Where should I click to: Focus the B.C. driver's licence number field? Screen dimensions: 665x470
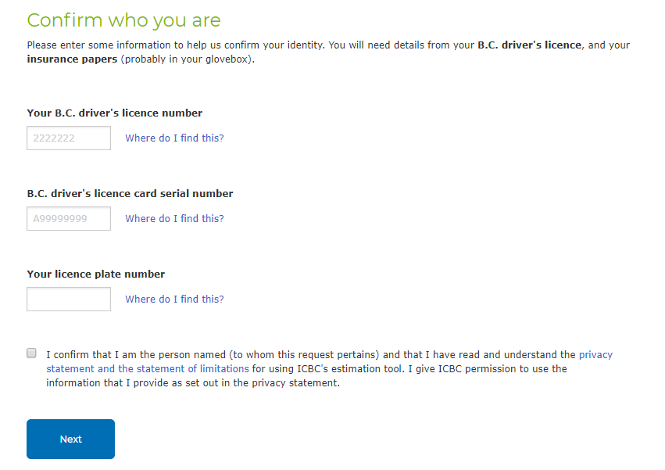point(69,138)
